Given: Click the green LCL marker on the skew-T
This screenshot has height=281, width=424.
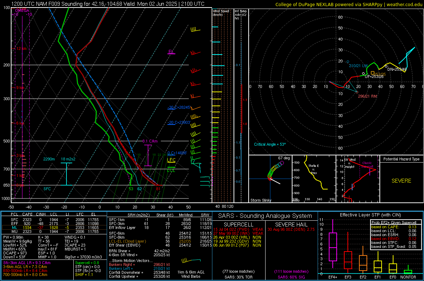Looking at the screenshot, I should (x=171, y=170).
